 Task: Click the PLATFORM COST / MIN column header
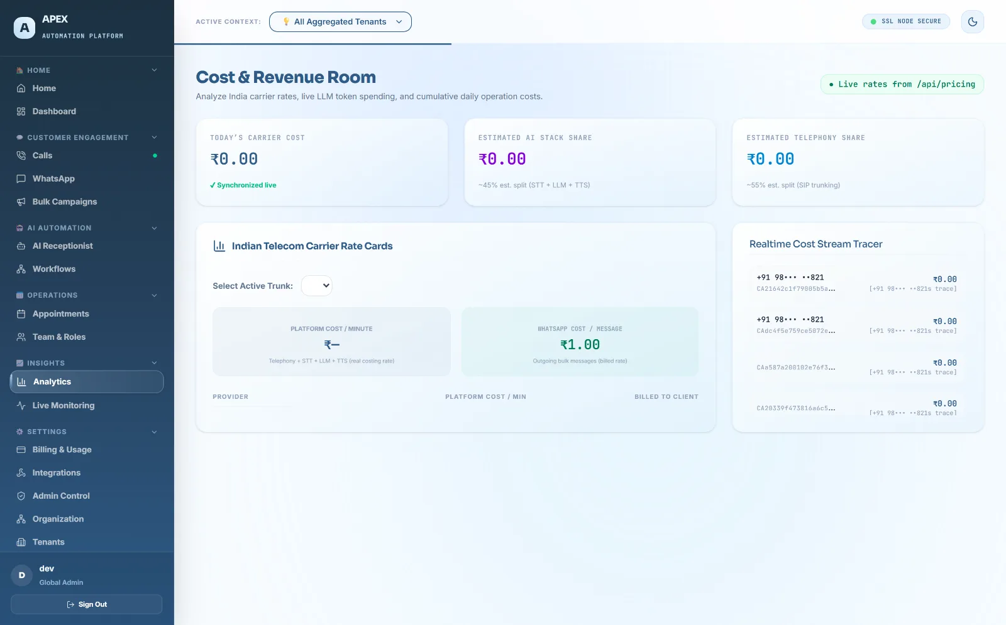(485, 397)
